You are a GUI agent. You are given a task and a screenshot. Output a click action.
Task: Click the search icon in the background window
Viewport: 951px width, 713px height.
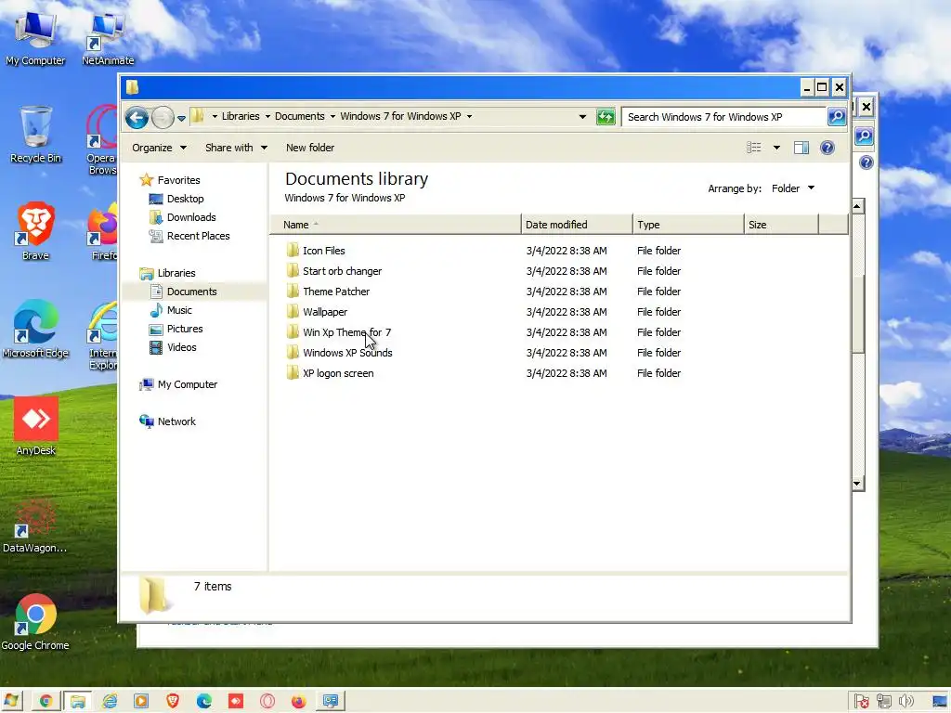coord(864,136)
